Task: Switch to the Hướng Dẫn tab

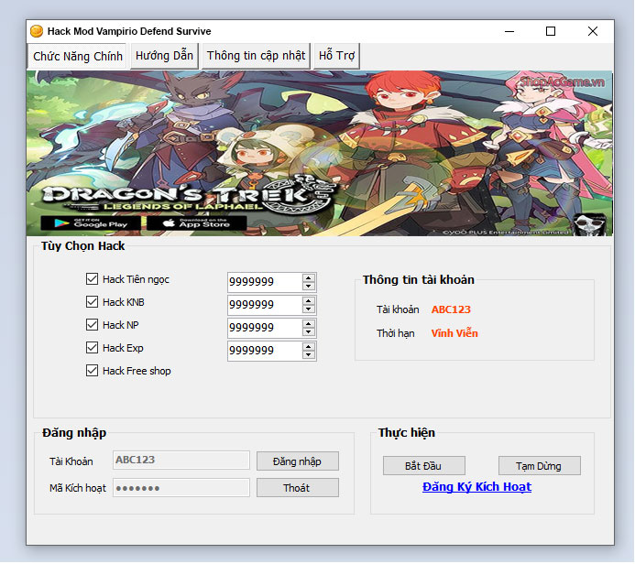Action: tap(164, 56)
